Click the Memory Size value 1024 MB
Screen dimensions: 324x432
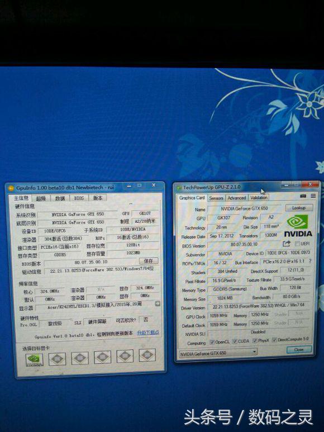(x=225, y=298)
